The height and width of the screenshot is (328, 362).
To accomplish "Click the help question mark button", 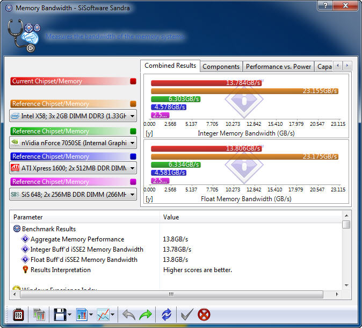I will 325,5.
